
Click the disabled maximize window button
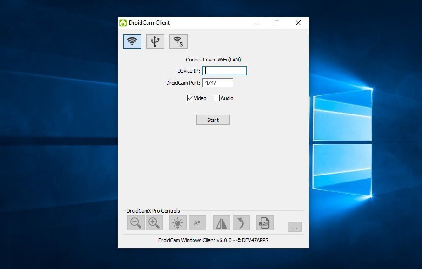pos(277,23)
